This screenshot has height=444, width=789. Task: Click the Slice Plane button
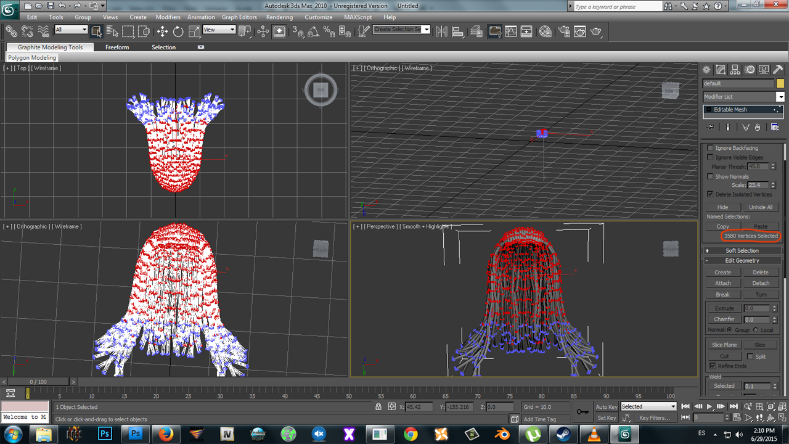(x=724, y=345)
